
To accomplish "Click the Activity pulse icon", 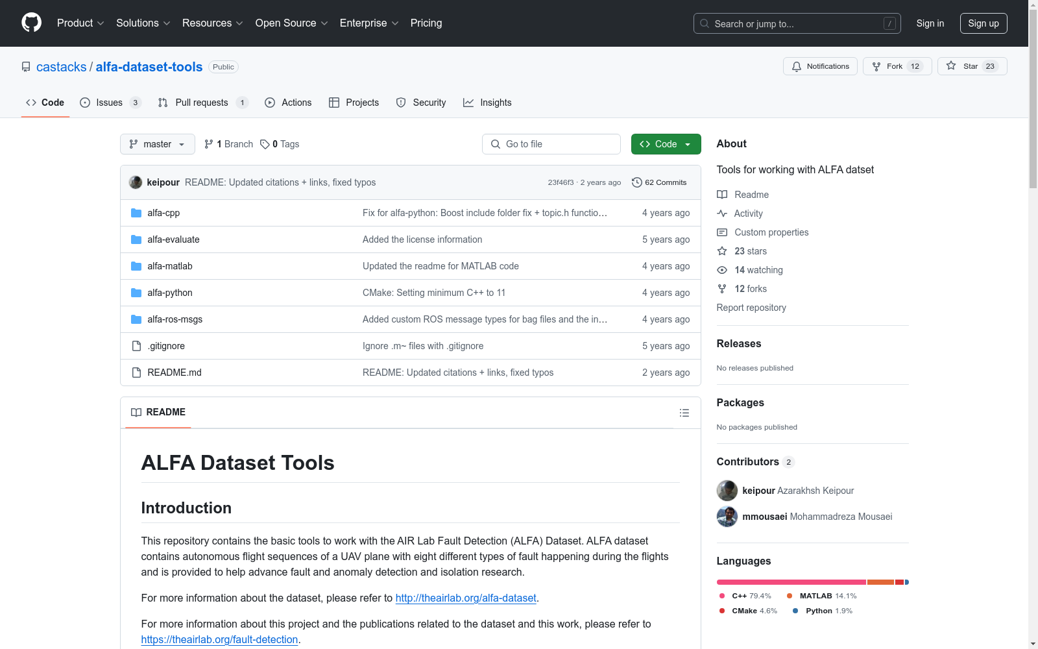I will tap(722, 214).
